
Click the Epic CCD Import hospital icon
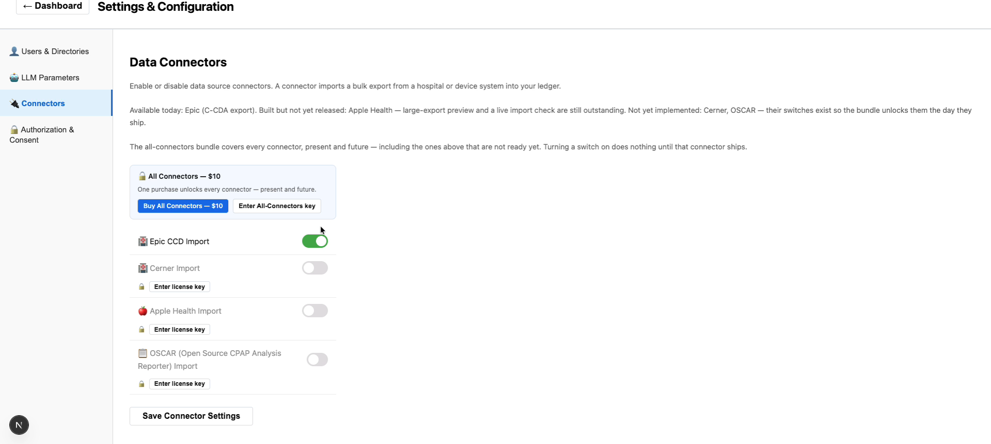coord(143,242)
